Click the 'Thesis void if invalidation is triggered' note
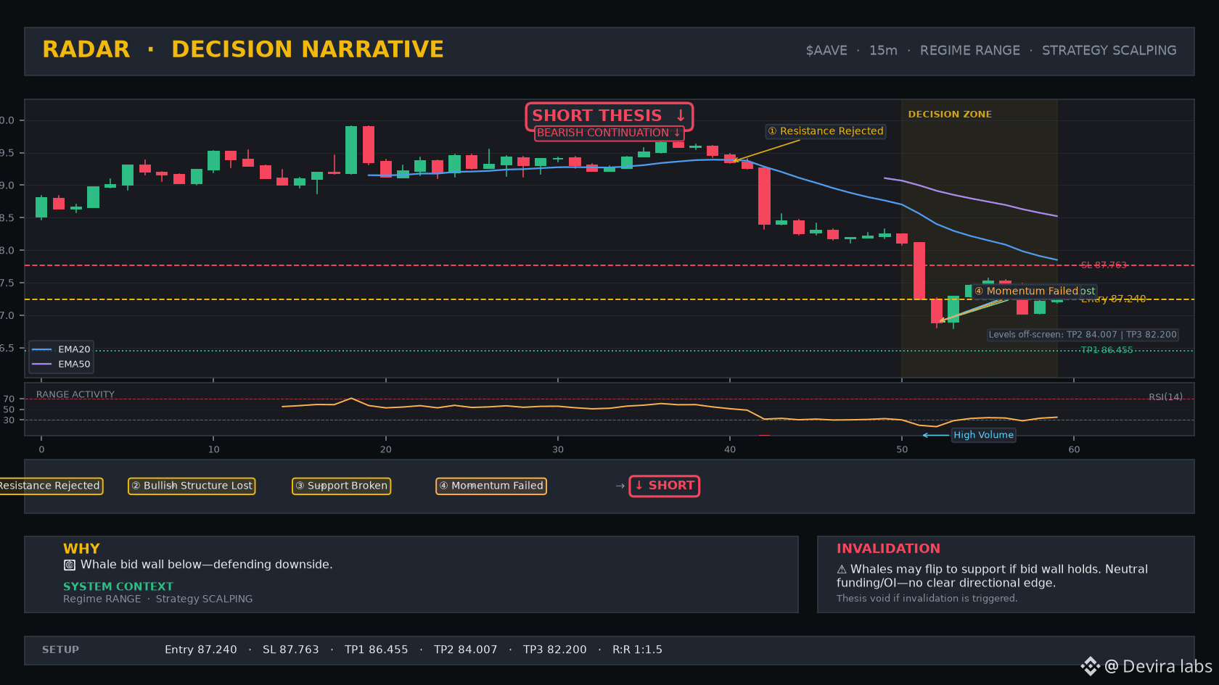 click(x=927, y=599)
